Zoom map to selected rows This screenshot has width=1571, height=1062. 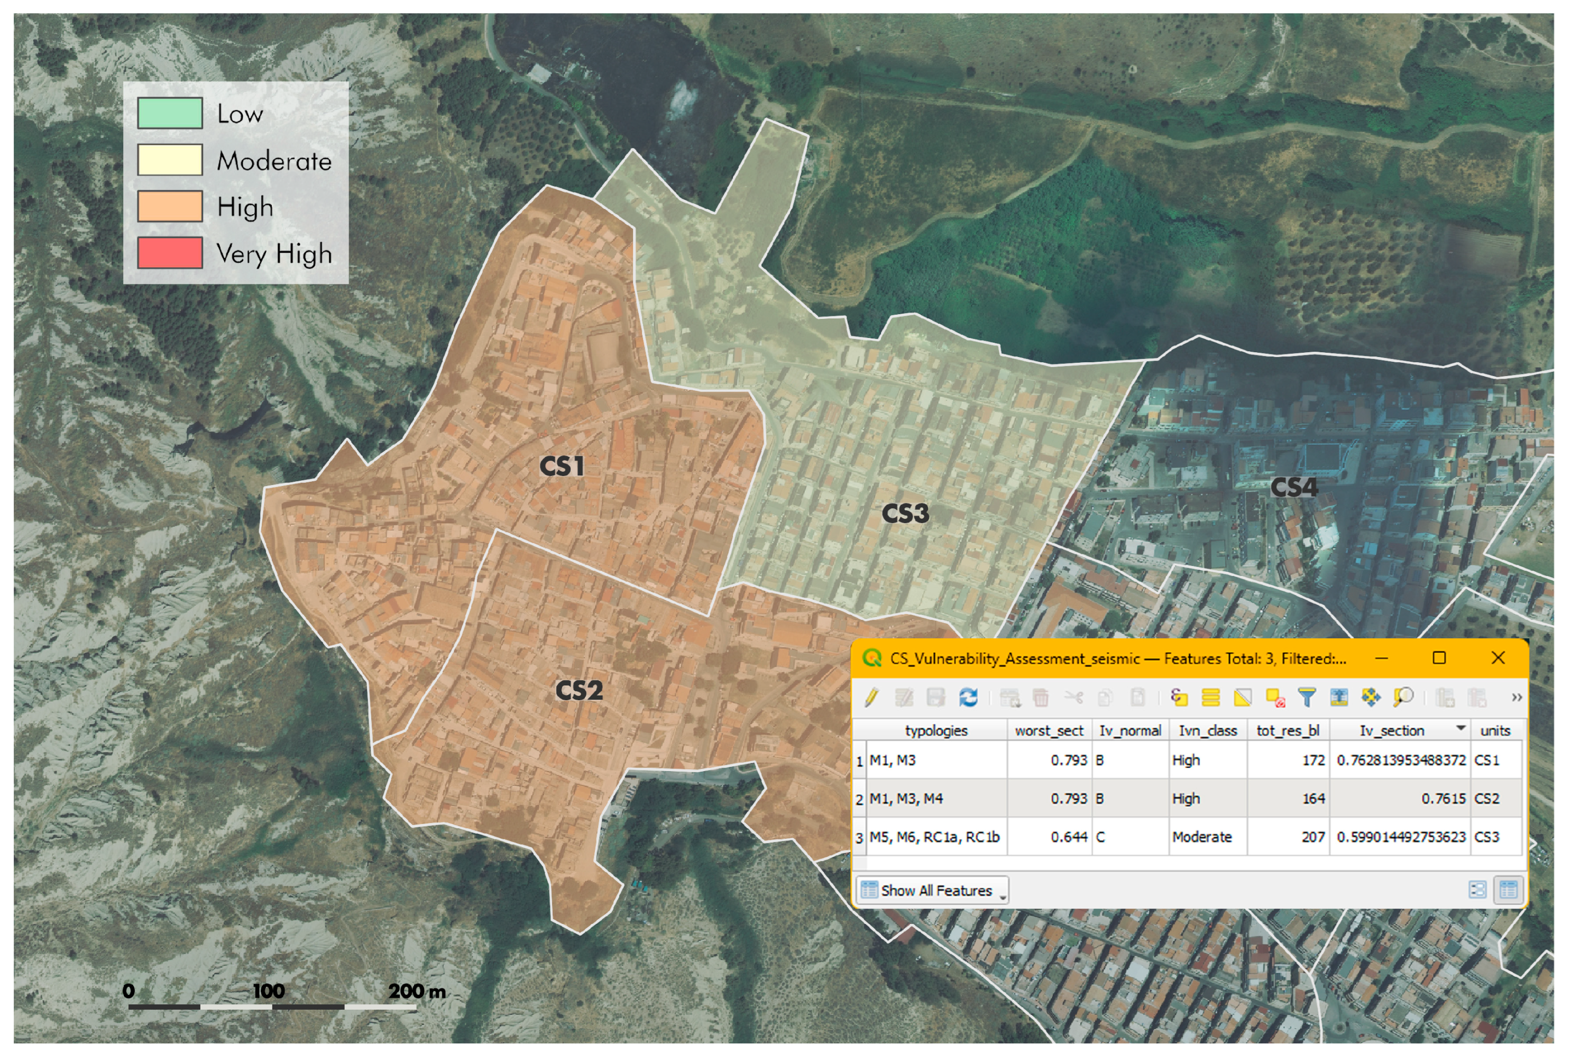pos(1403,697)
